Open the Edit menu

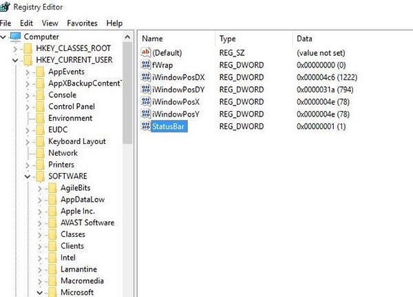[26, 23]
